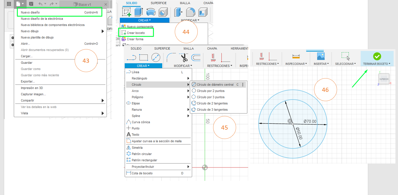This screenshot has width=398, height=195.
Task: Choose Elipse in sketch CREAR menu
Action: point(136,103)
